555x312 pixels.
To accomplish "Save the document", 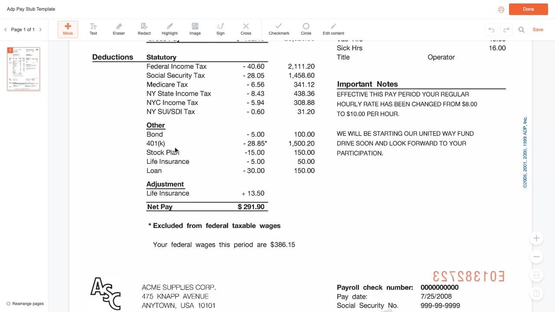I will [538, 30].
